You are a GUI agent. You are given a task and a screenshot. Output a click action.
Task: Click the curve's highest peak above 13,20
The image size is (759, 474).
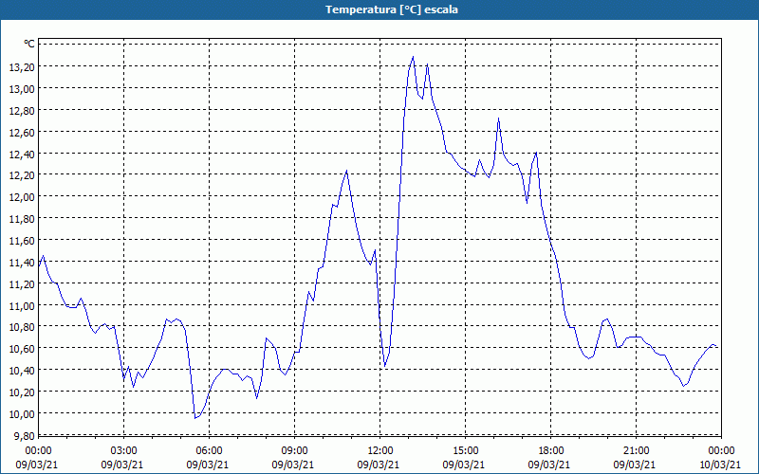click(x=413, y=57)
